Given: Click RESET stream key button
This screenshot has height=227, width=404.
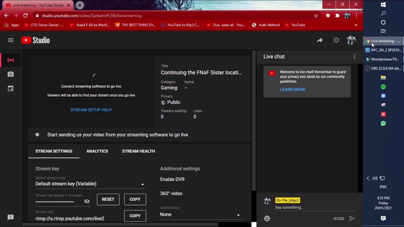Looking at the screenshot, I should click(108, 199).
